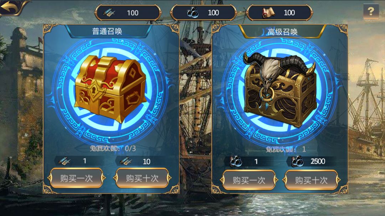This screenshot has width=385, height=216.
Task: Tap ticket icon beside cost 1
Action: pos(65,161)
